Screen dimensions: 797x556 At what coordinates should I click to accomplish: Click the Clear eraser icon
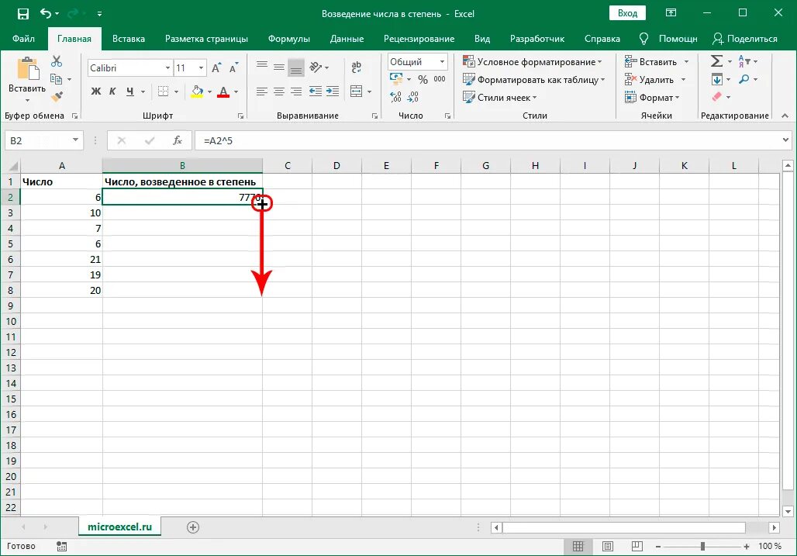pos(716,97)
